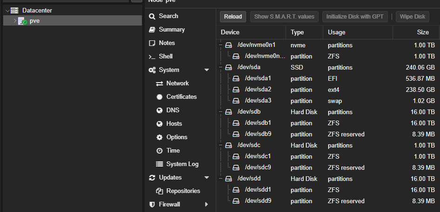Click the Reload button
This screenshot has height=212, width=440.
click(233, 17)
